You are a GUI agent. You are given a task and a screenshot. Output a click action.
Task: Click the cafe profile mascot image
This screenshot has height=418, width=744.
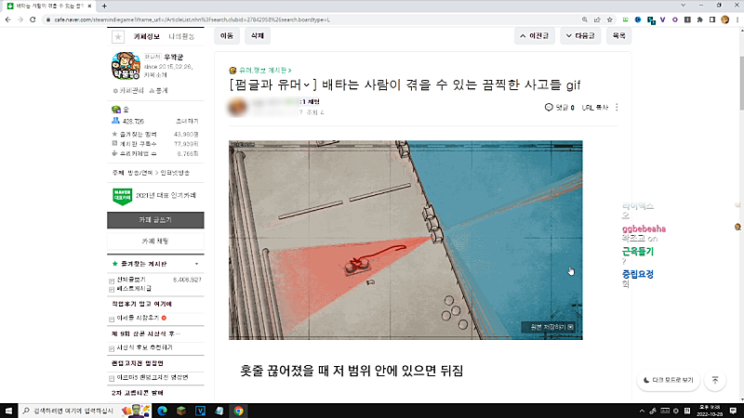pyautogui.click(x=126, y=65)
